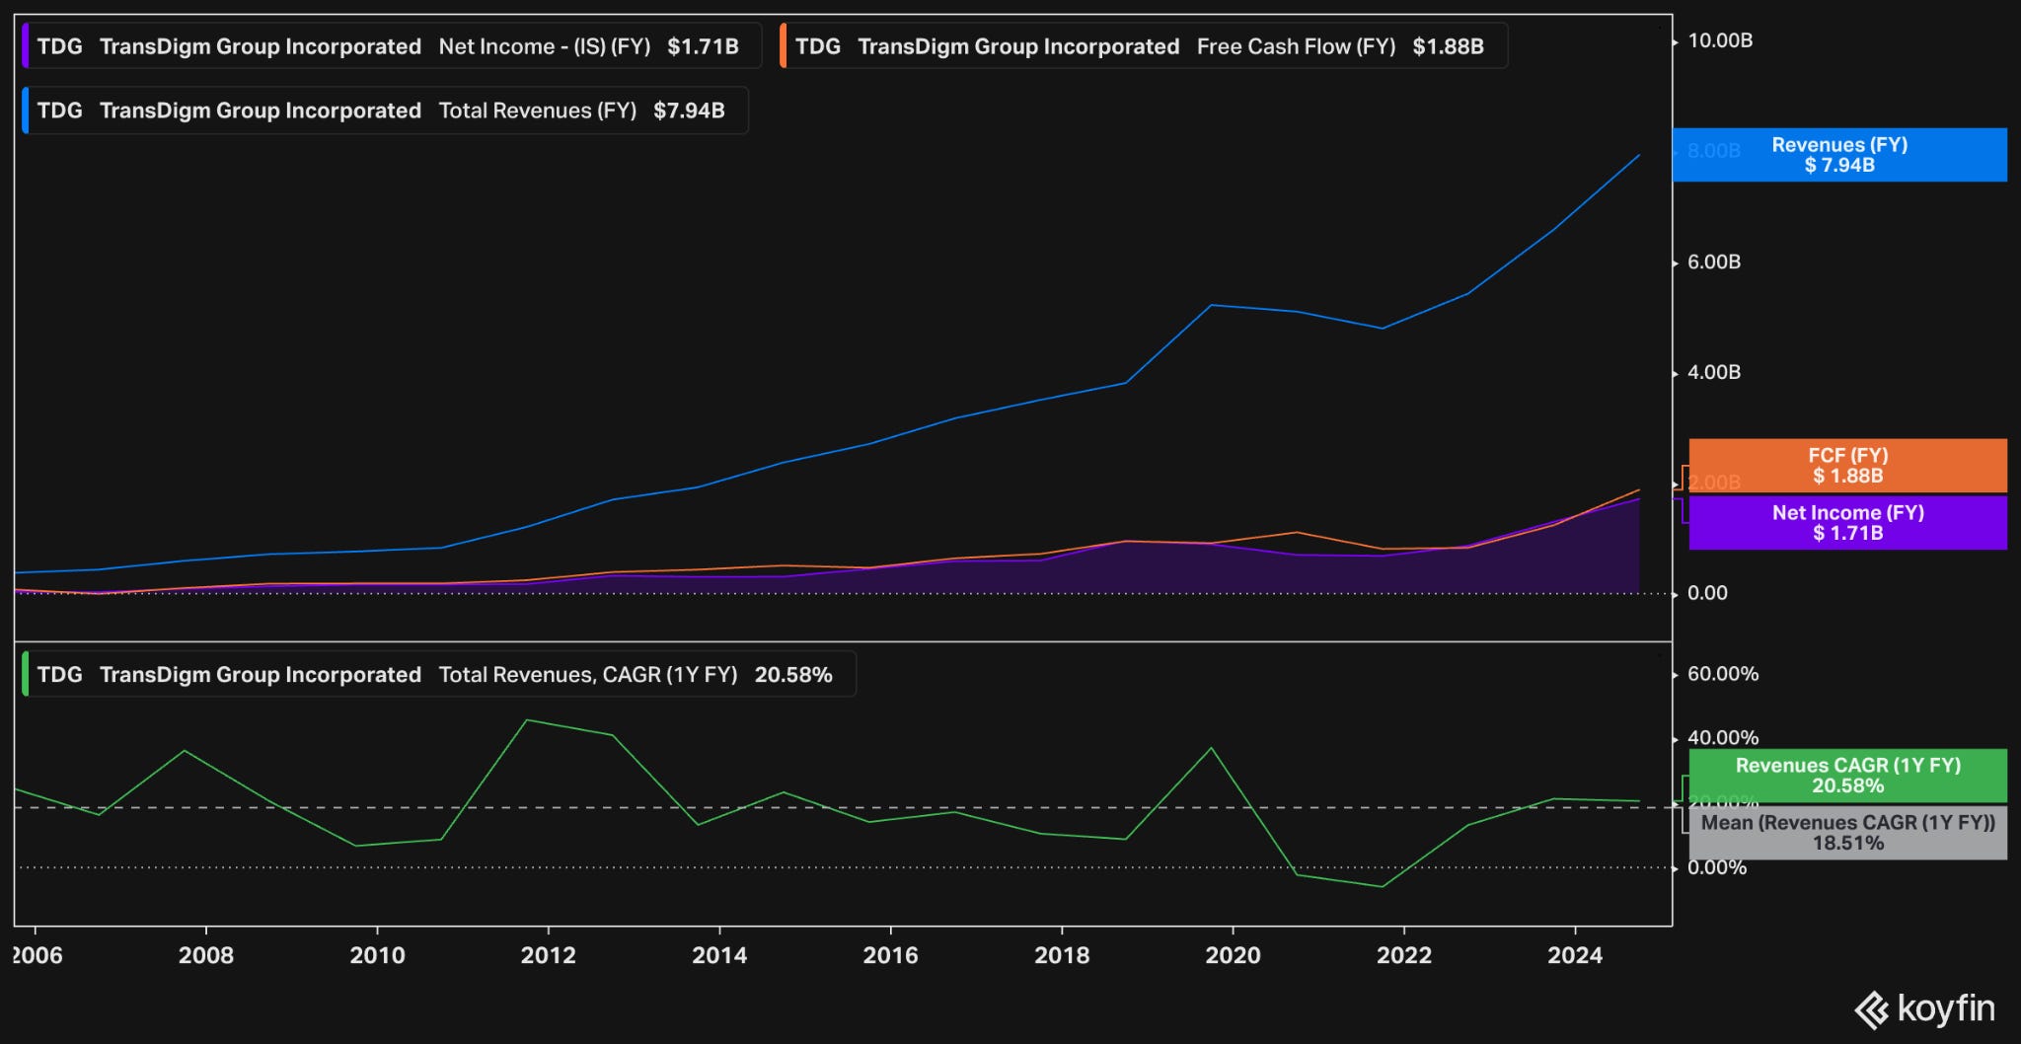This screenshot has height=1044, width=2021.
Task: Click the $1.88B value in Free Cash Flow legend
Action: point(1448,46)
